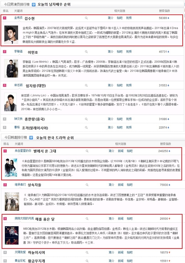Viewport: 185px width, 263px height.
Task: Open the 视频 link for 임지령
Action: 129,85
